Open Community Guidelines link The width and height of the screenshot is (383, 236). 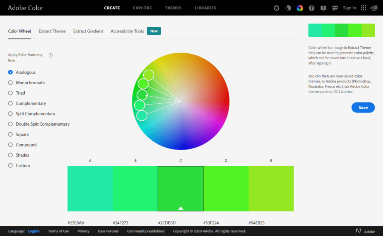pyautogui.click(x=146, y=231)
